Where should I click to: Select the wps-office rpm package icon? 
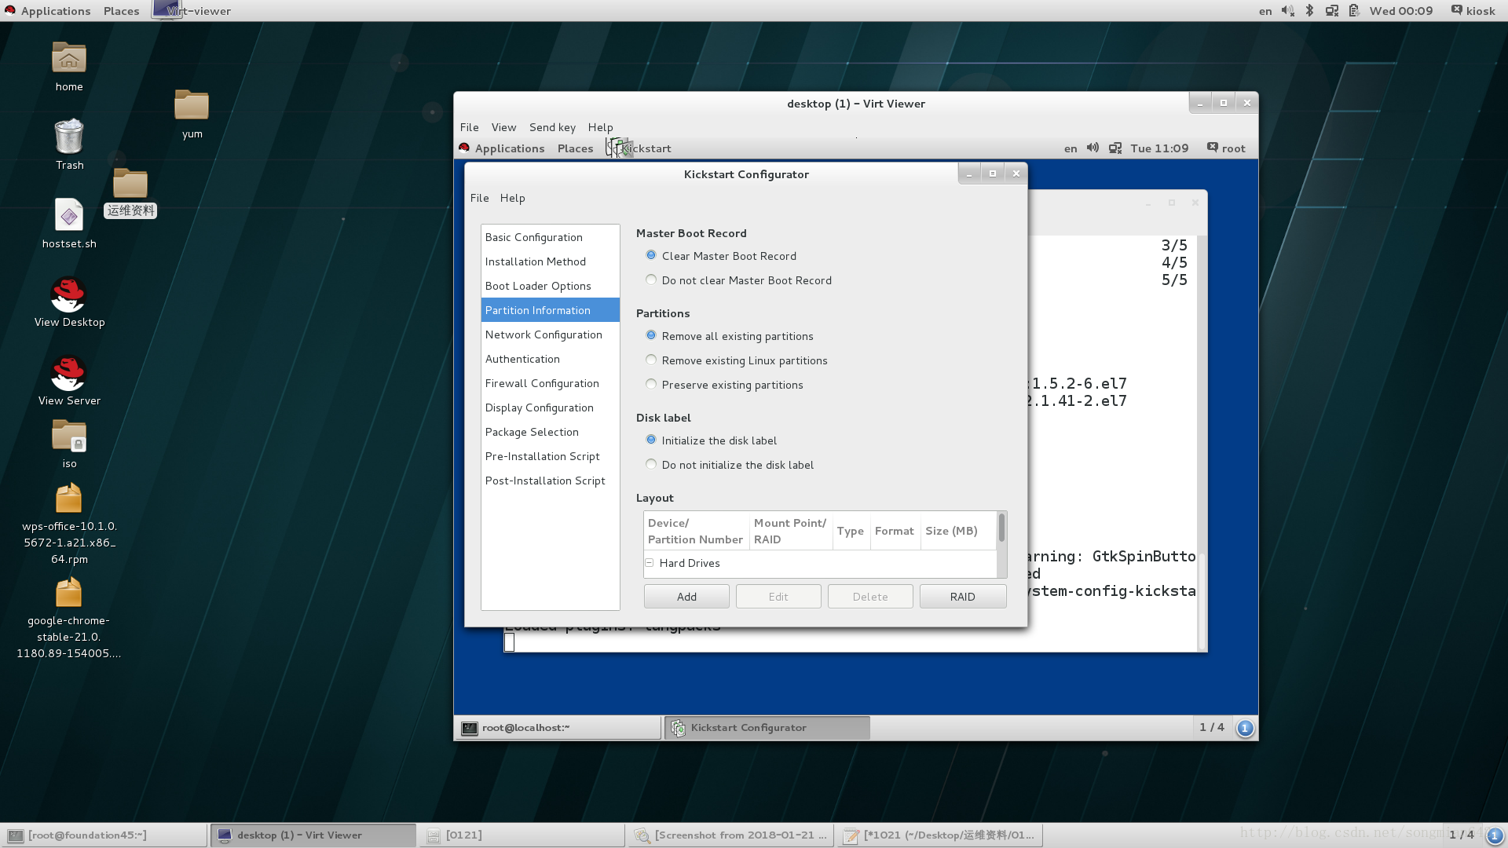click(69, 498)
